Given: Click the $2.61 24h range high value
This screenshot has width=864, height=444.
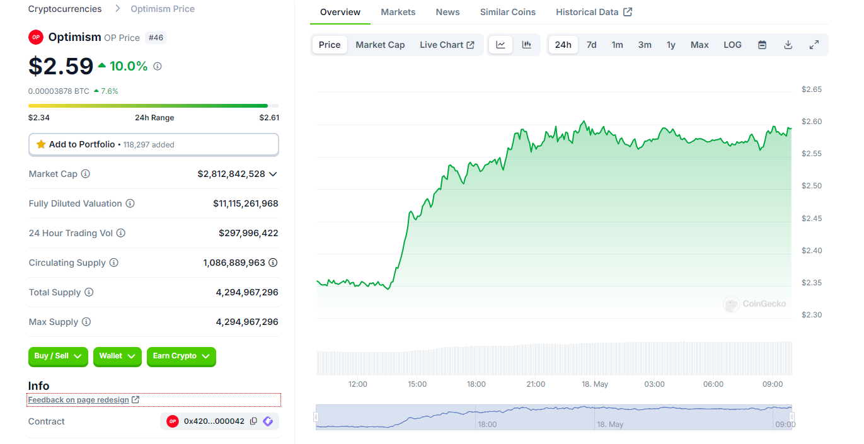Looking at the screenshot, I should 269,118.
